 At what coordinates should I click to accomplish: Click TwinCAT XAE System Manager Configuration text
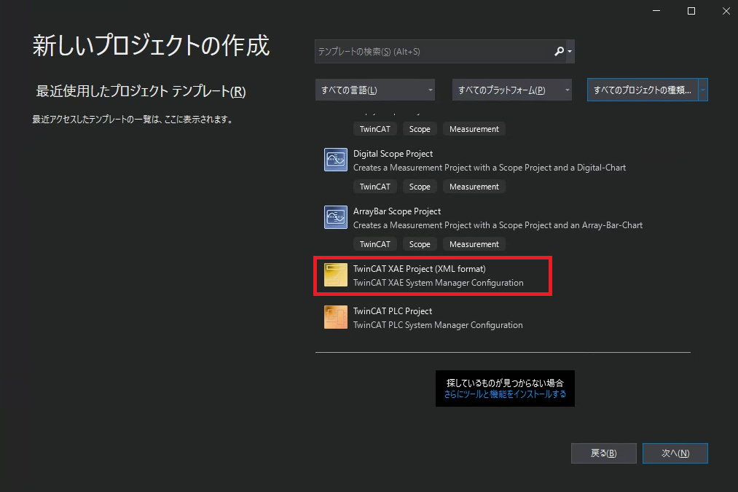(x=438, y=283)
